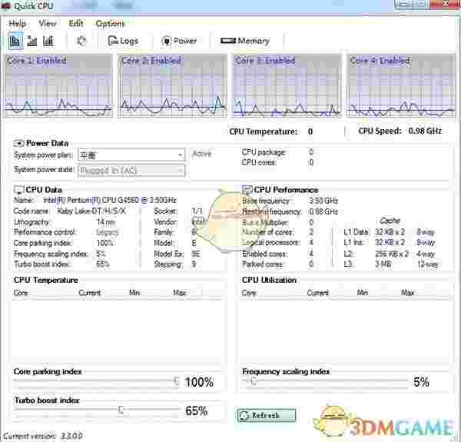Open the Power toolbar button
This screenshot has height=442, width=461.
(x=179, y=41)
